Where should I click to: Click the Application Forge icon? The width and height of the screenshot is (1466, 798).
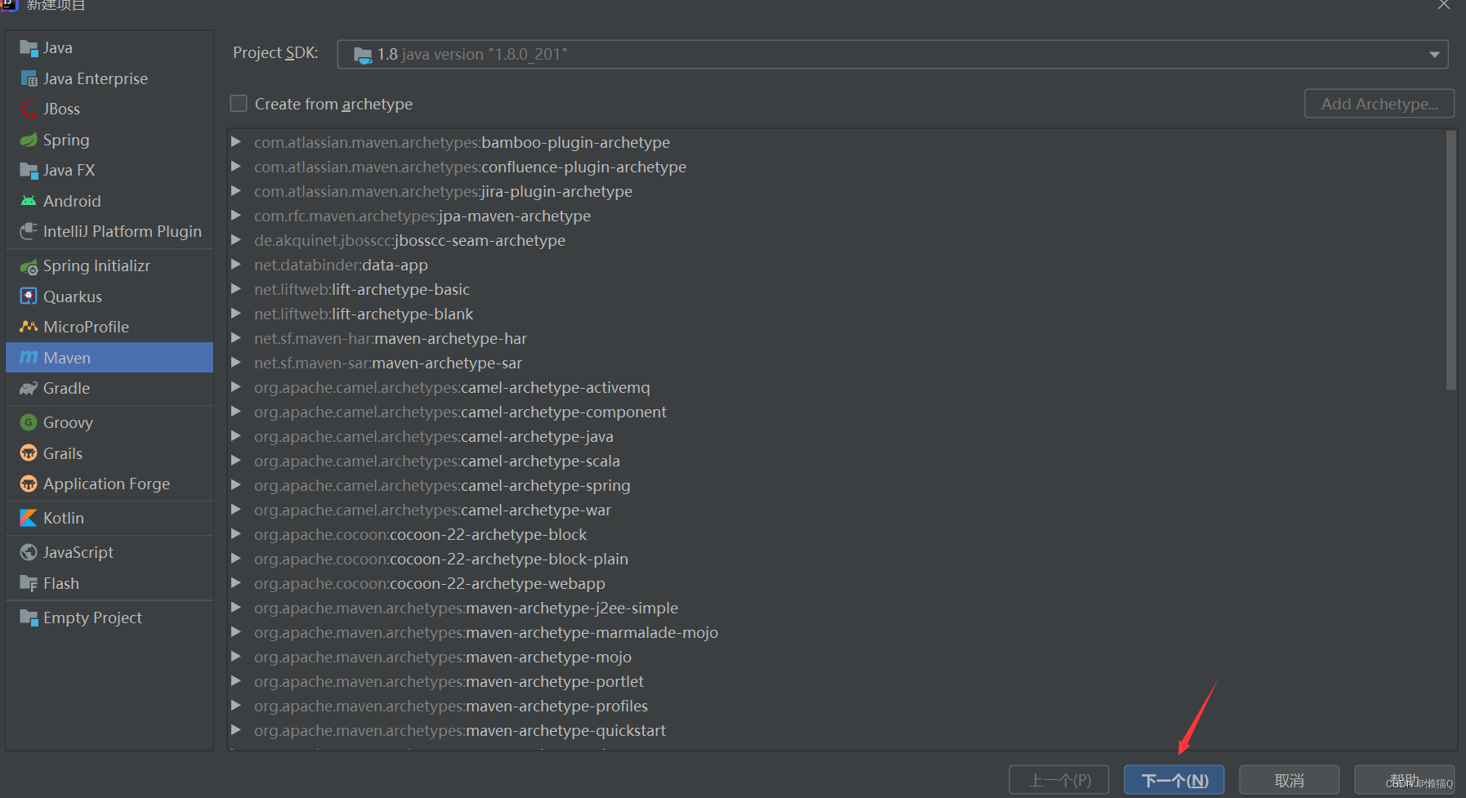coord(29,484)
